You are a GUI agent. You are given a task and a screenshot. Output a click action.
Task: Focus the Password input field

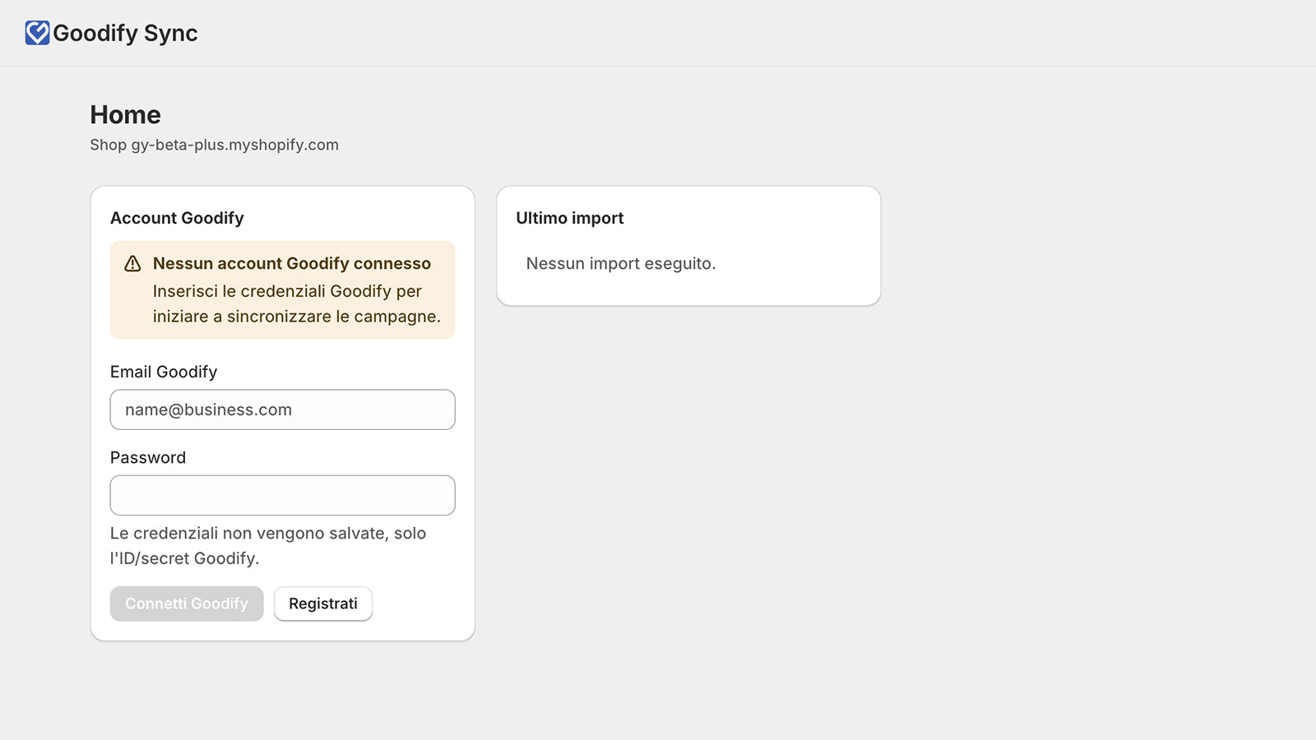282,495
